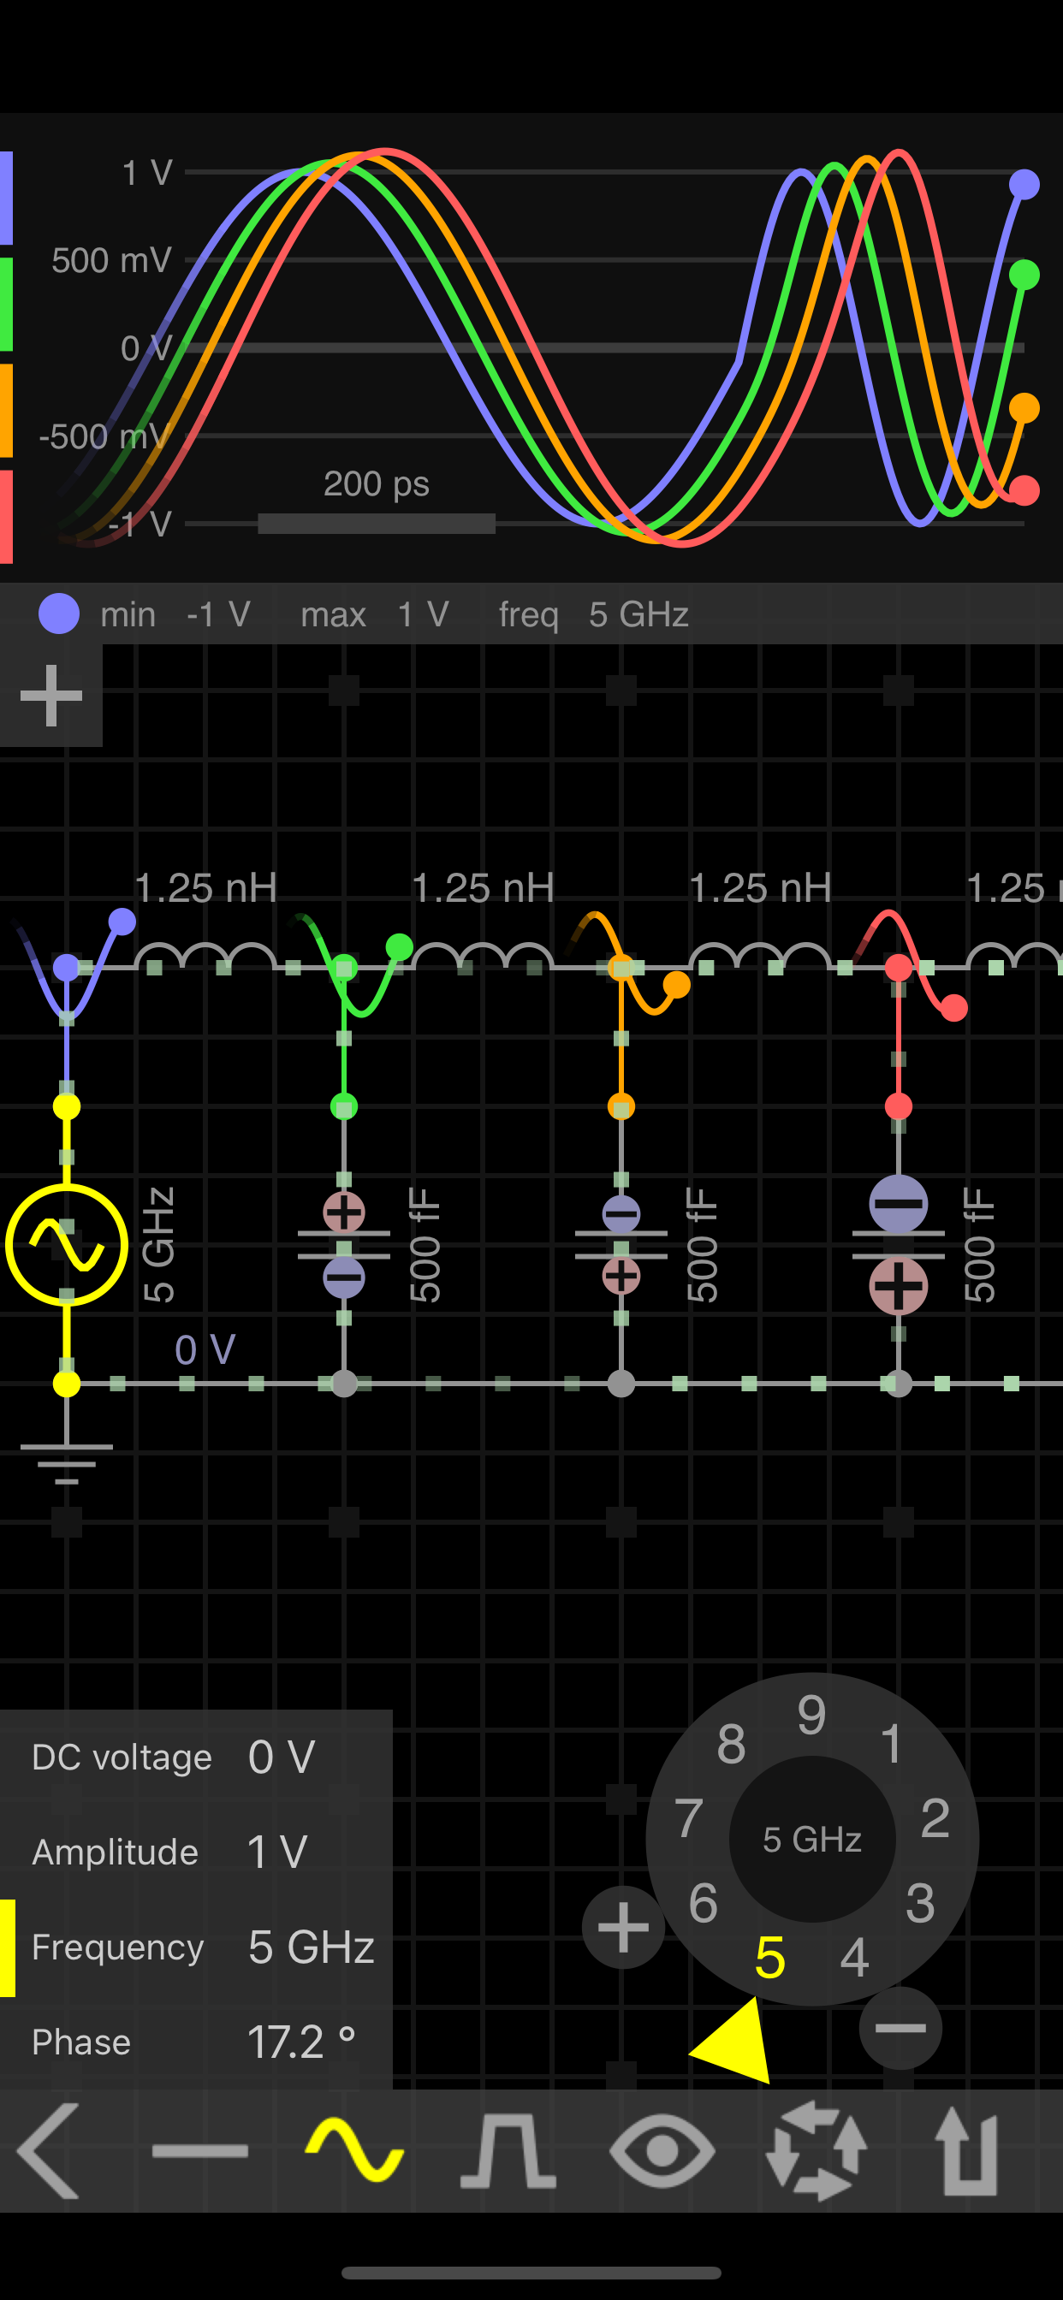Select the Phase parameter row
The height and width of the screenshot is (2300, 1063).
point(197,2042)
